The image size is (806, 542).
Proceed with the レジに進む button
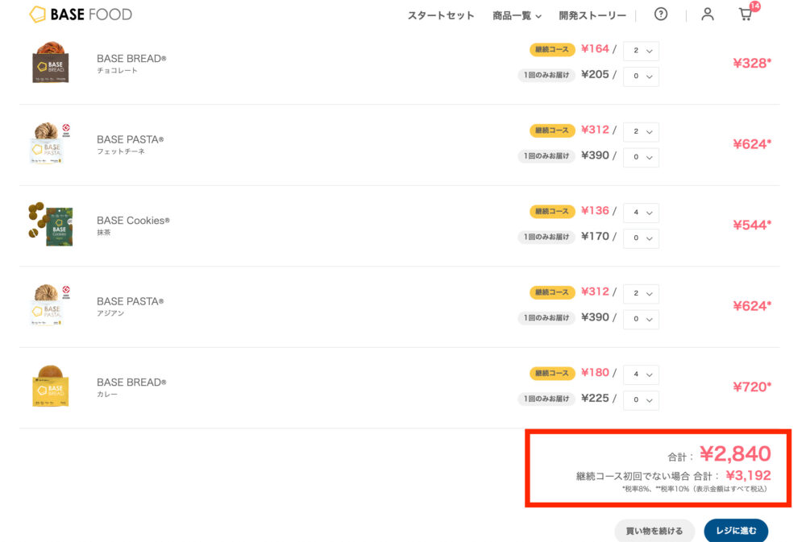(x=736, y=531)
